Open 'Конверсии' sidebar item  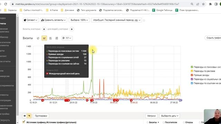point(5,76)
